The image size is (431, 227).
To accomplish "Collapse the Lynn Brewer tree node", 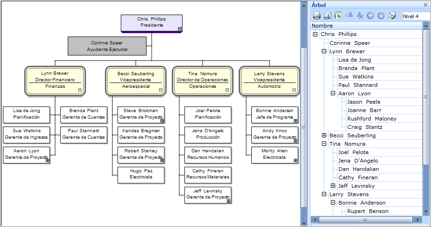I will coord(324,51).
